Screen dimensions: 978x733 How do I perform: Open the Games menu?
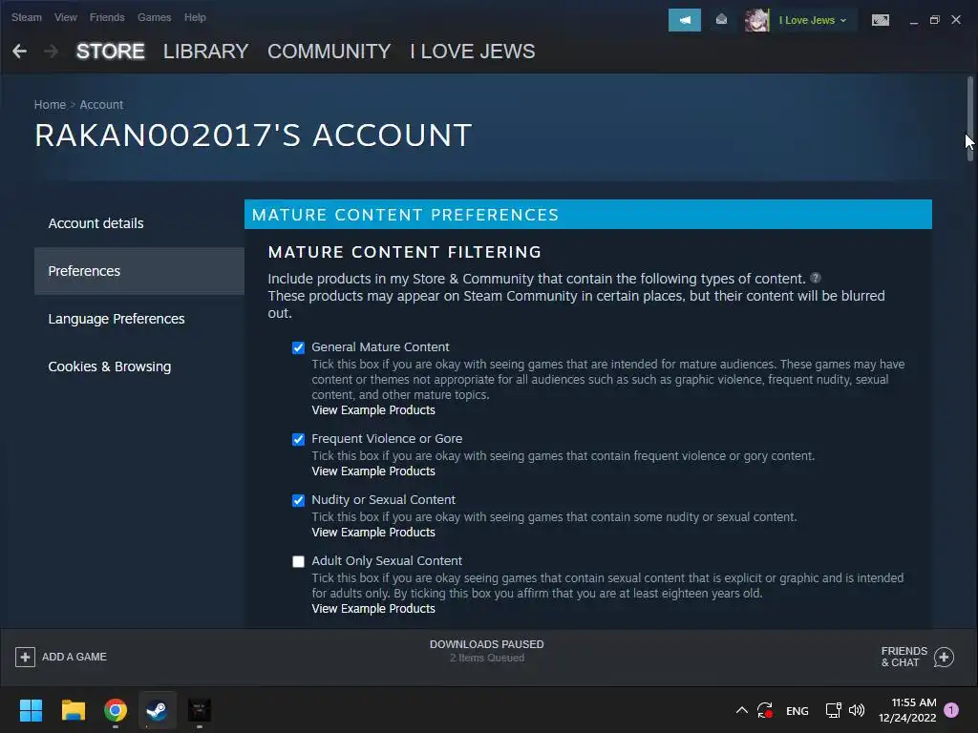[x=154, y=17]
